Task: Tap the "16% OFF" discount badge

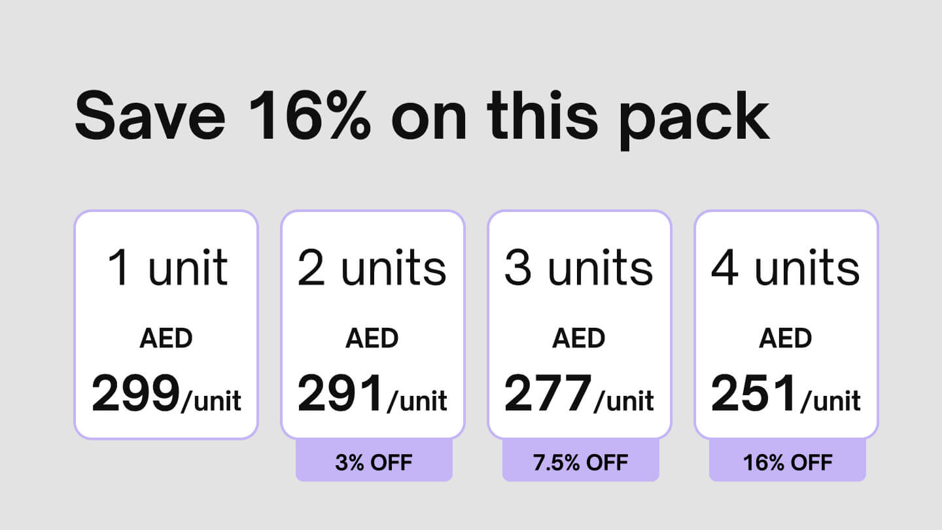Action: (x=787, y=463)
